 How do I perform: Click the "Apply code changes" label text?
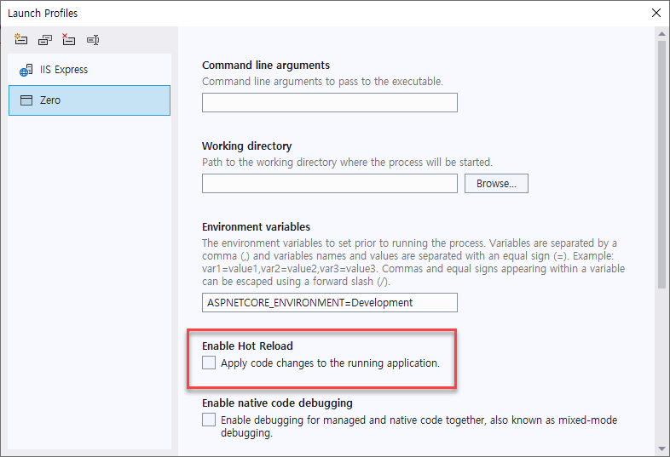pyautogui.click(x=330, y=363)
